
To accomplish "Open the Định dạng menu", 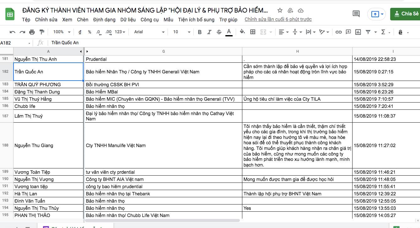I will point(104,19).
